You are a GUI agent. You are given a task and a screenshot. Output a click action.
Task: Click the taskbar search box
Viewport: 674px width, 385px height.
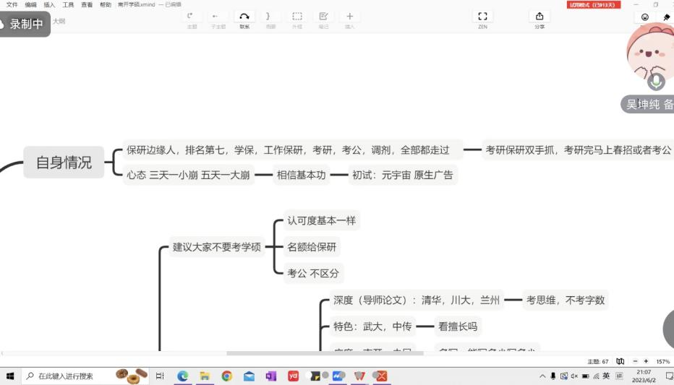85,376
